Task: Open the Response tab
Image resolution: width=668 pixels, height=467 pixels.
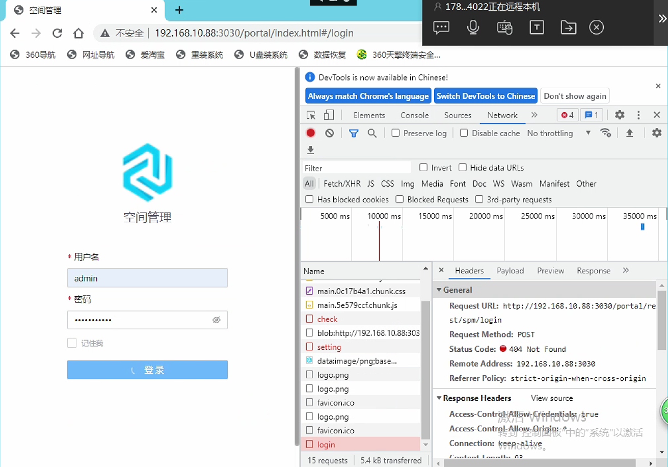Action: 594,271
